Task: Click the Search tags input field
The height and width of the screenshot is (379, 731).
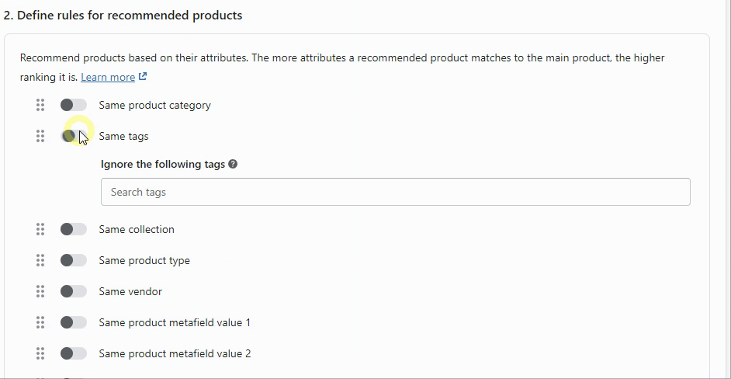Action: click(x=395, y=192)
